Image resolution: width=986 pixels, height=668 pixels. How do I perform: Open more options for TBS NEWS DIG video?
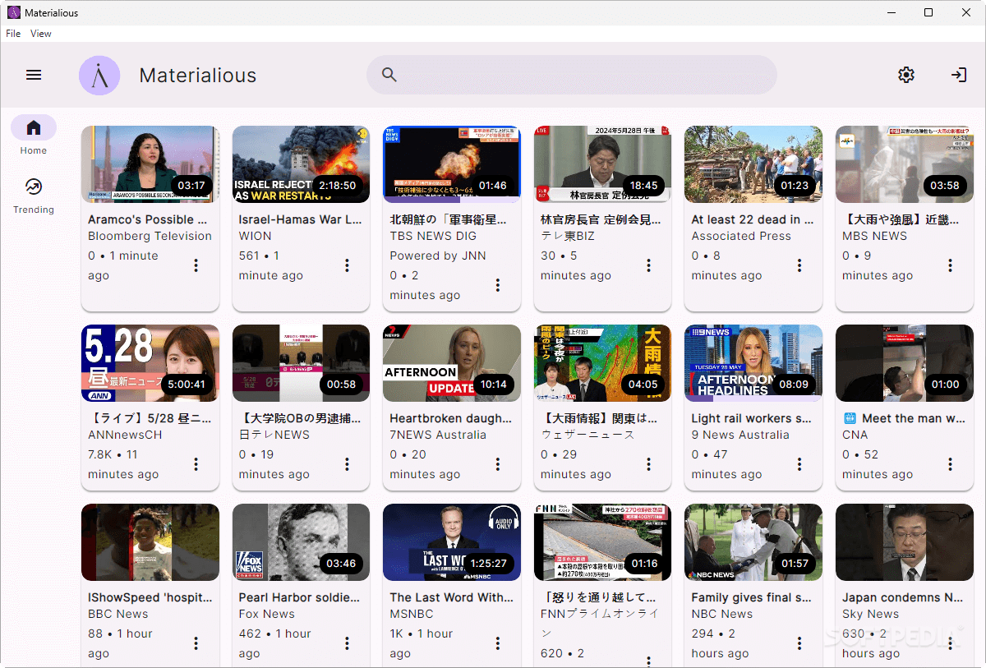(498, 285)
